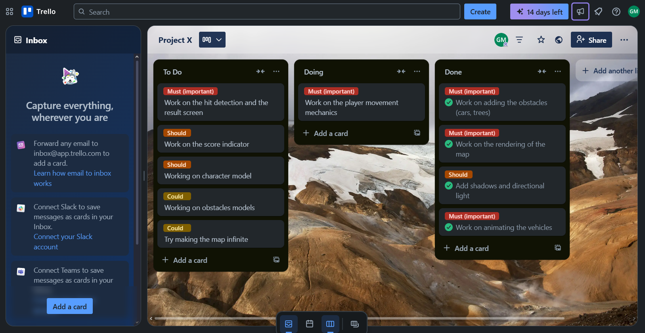Create card from template in Doing list
Image resolution: width=645 pixels, height=333 pixels.
click(x=417, y=133)
